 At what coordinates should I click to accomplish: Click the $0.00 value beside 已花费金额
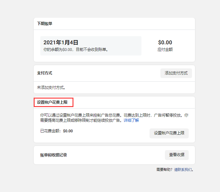coord(68,131)
